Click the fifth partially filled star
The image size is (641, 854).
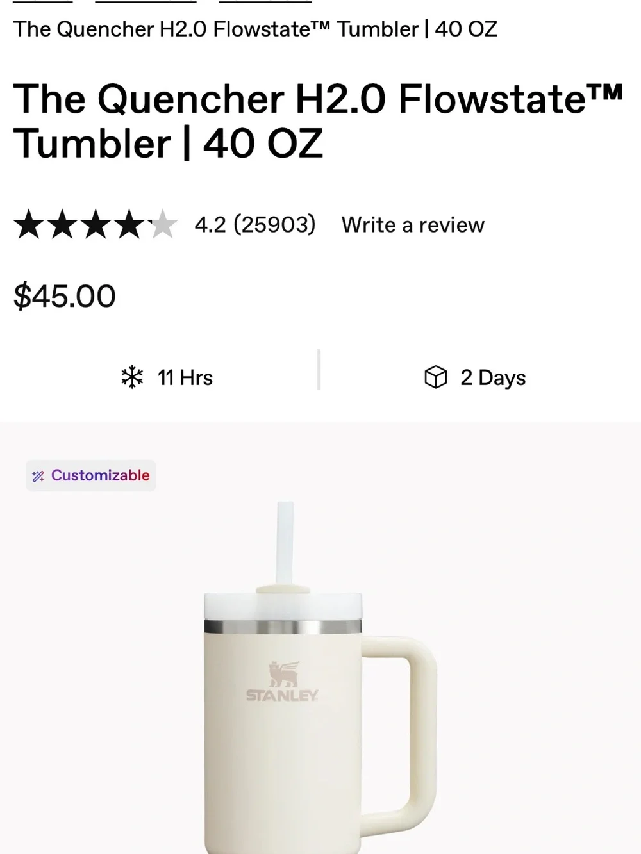pyautogui.click(x=163, y=225)
